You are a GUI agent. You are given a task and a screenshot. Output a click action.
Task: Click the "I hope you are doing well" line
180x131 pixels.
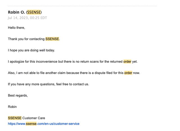[31, 50]
